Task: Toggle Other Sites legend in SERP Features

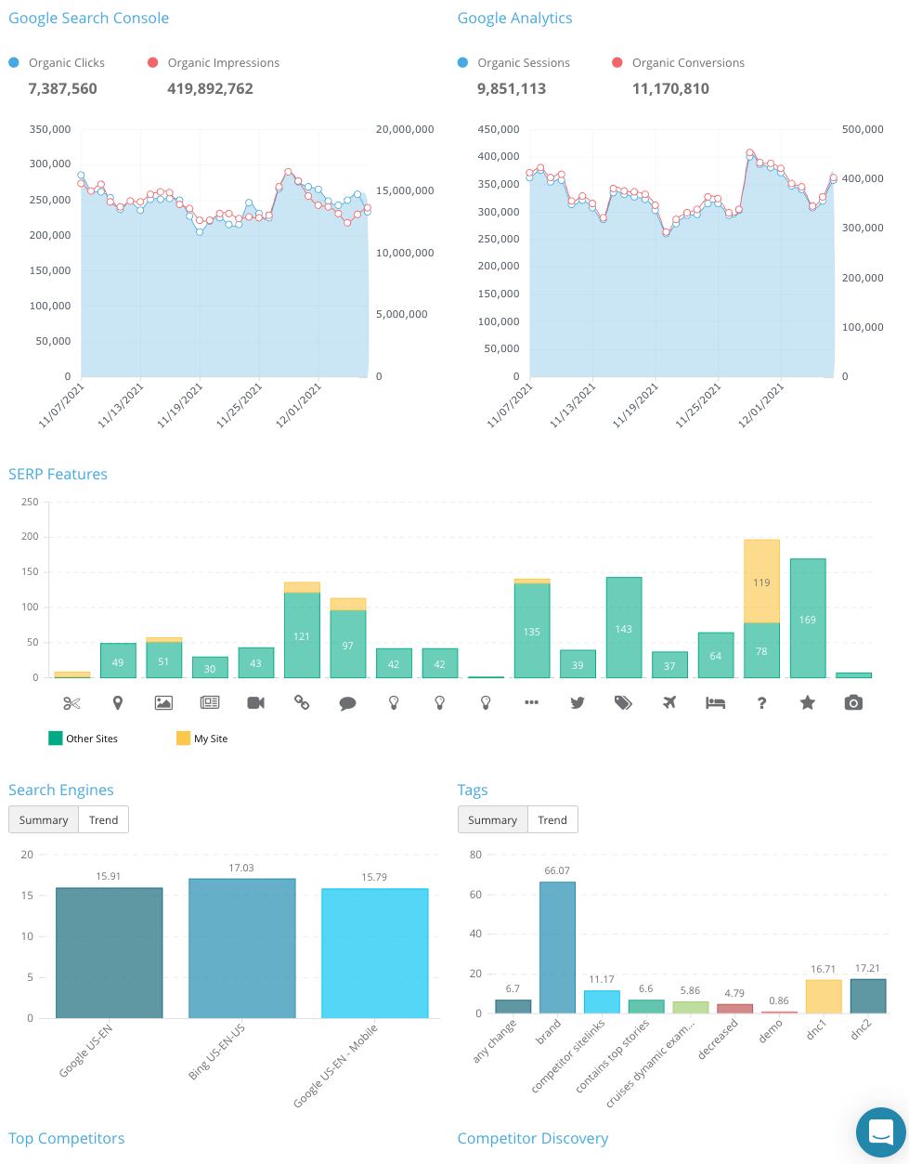Action: [x=91, y=739]
